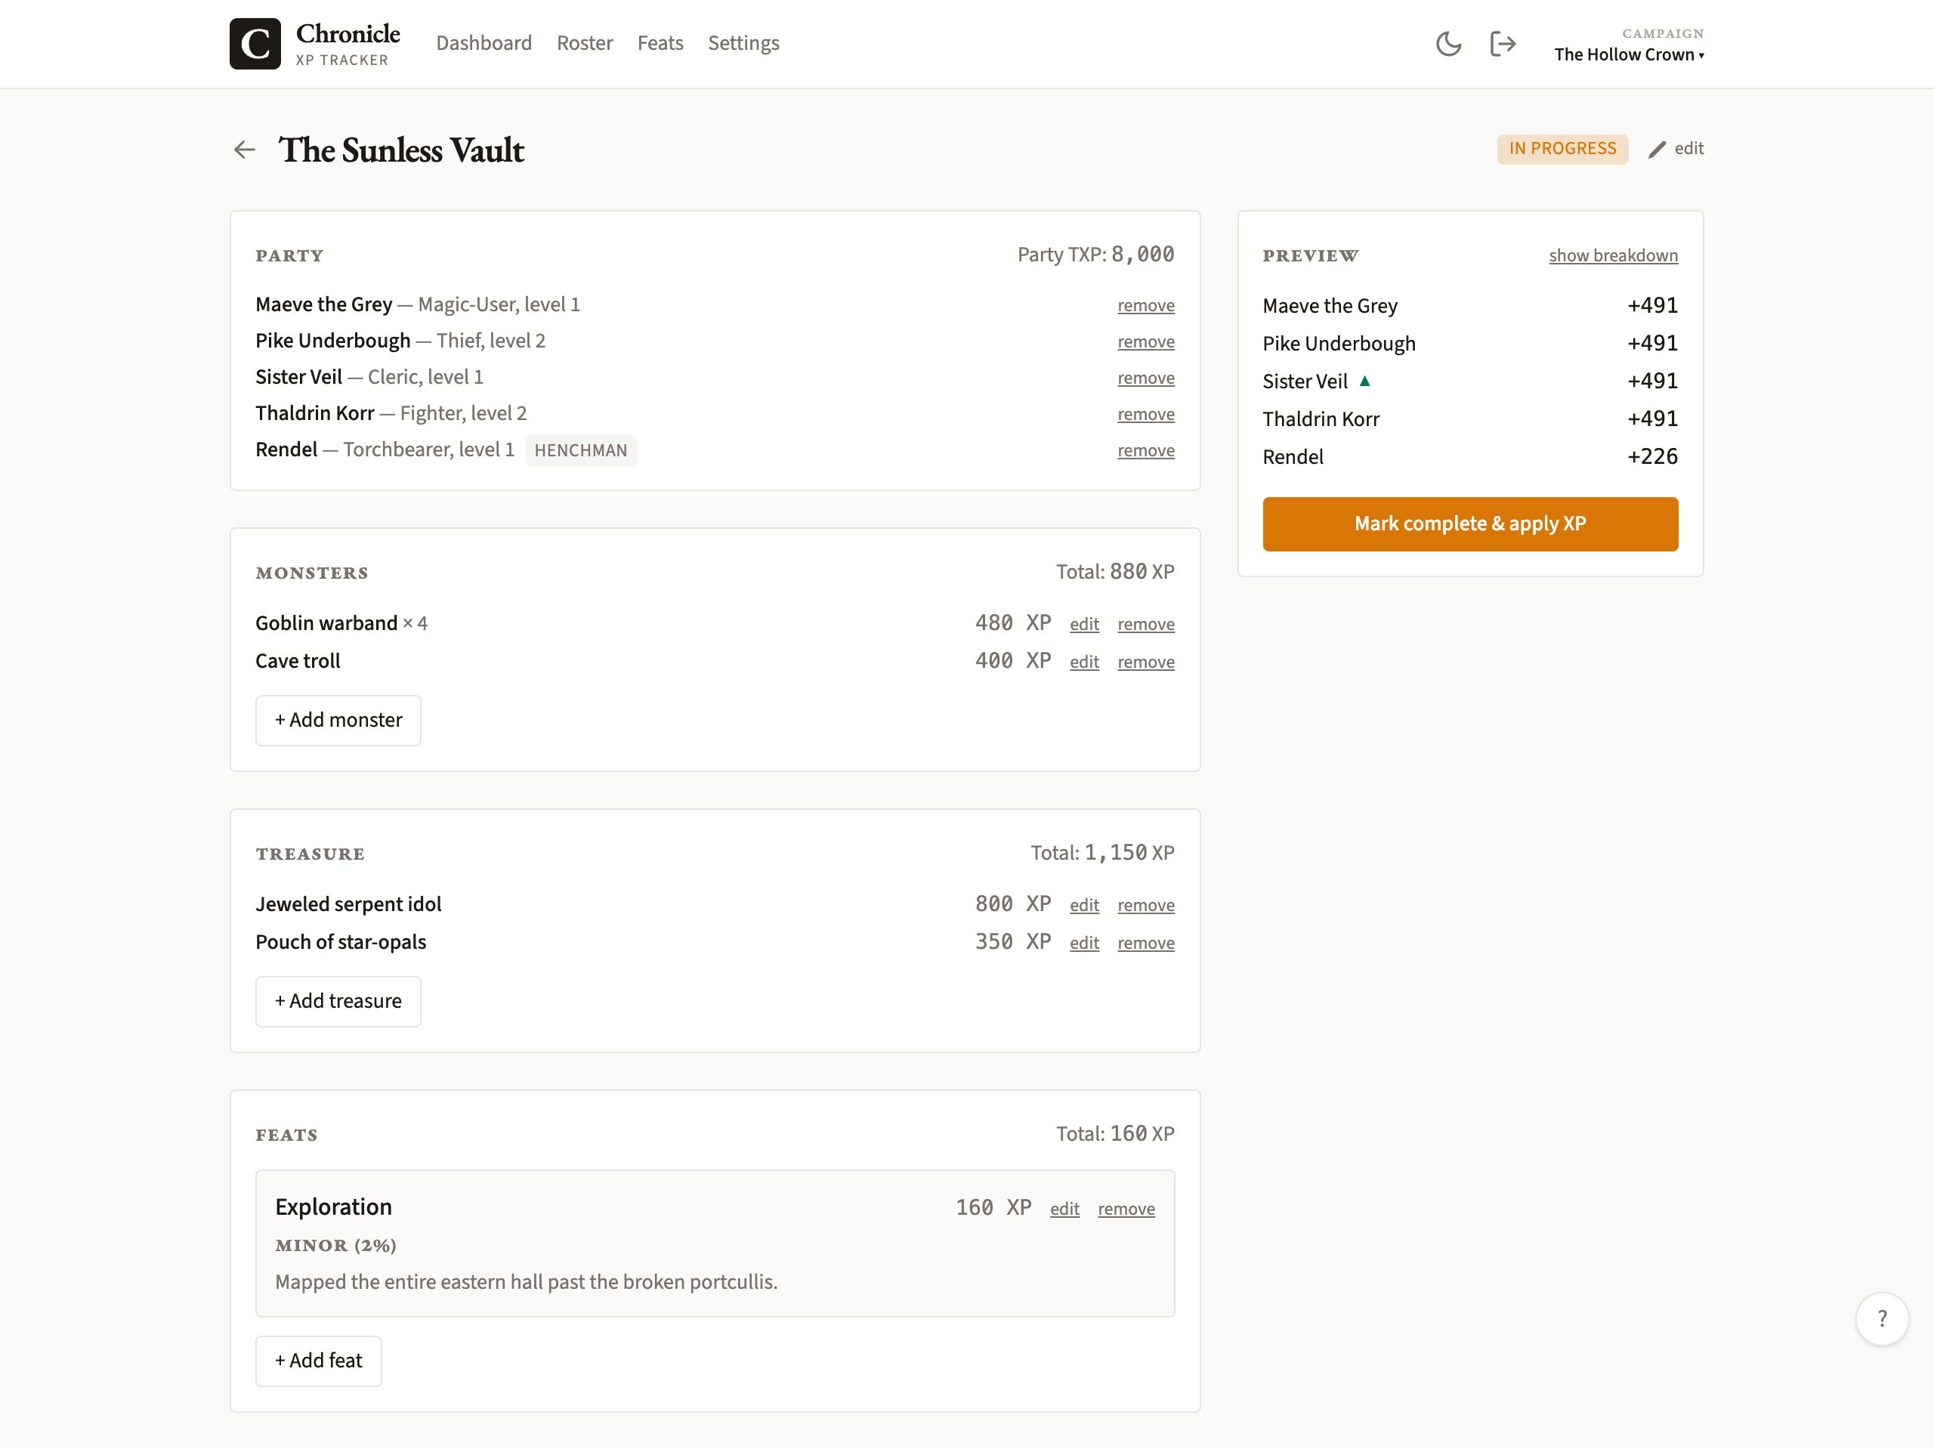Click the HENCHMAN tag on Rendel
1934x1449 pixels.
580,450
